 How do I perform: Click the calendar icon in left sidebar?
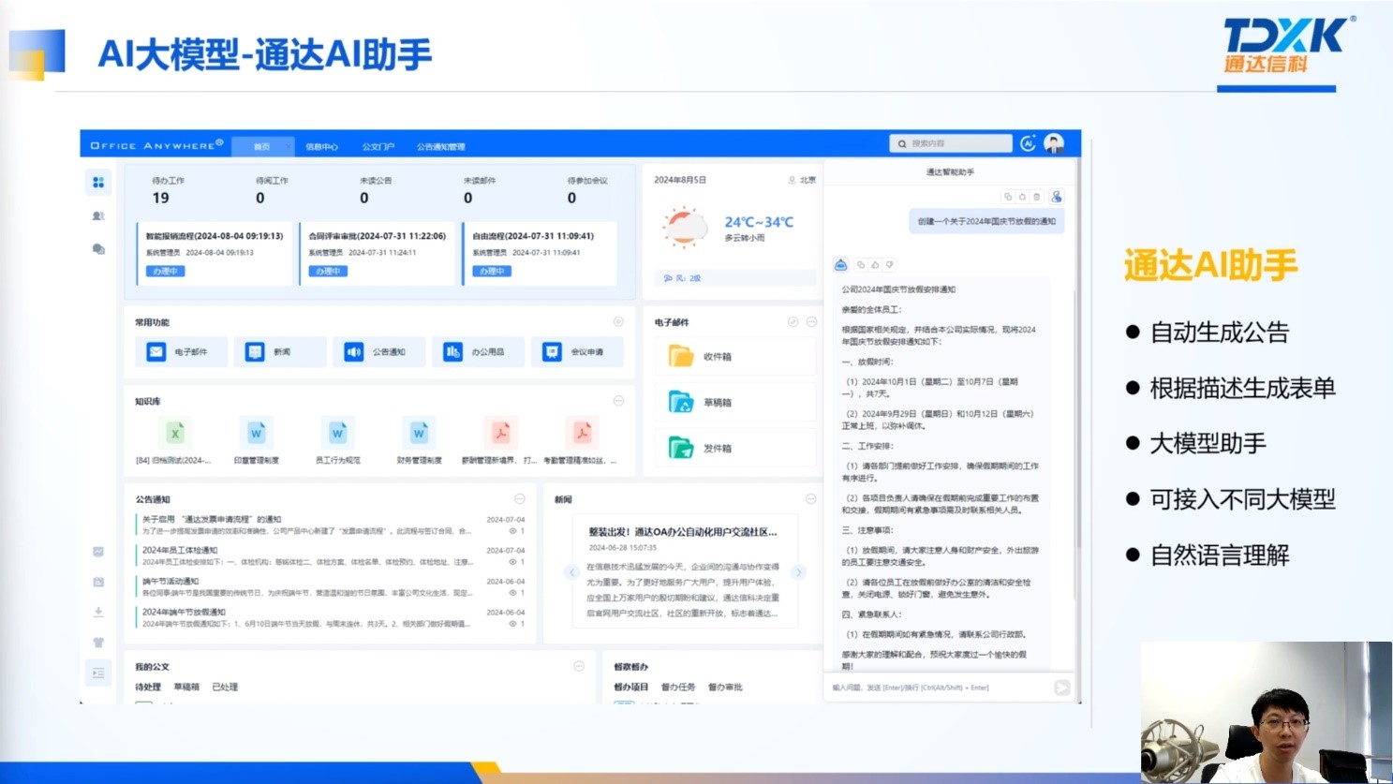point(98,582)
